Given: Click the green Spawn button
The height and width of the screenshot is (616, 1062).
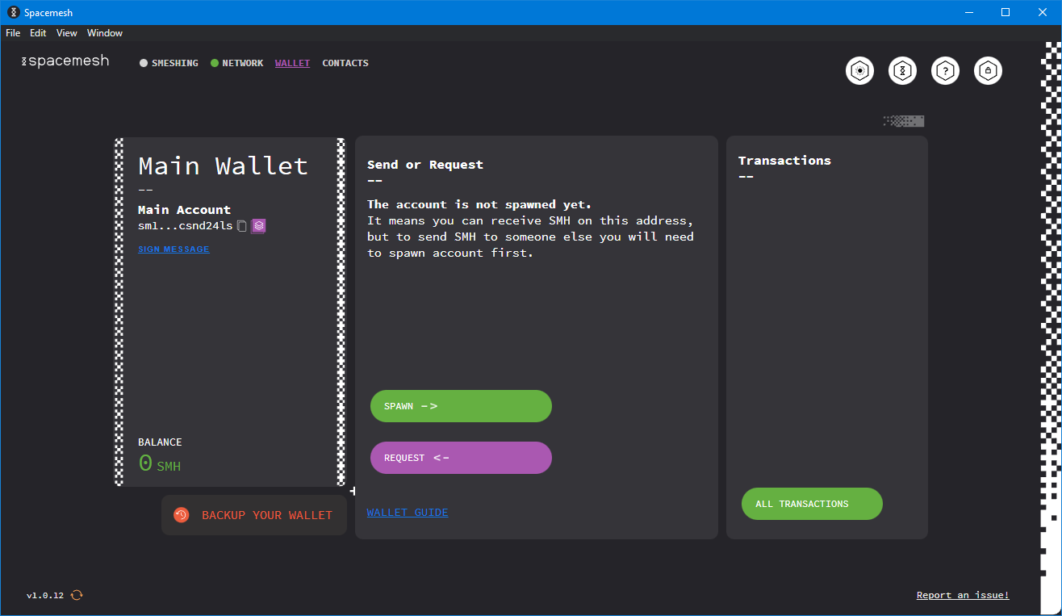Looking at the screenshot, I should point(461,406).
